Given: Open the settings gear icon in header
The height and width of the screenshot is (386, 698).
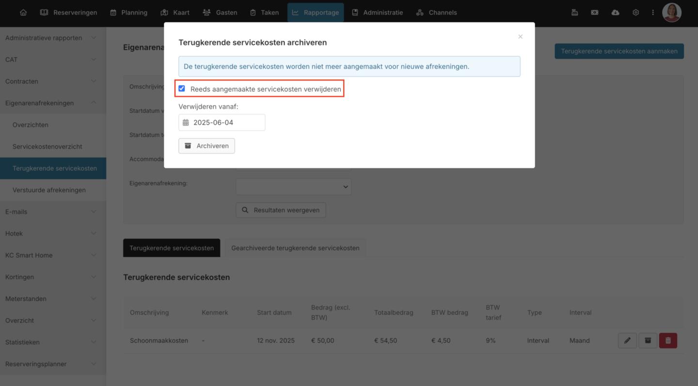Looking at the screenshot, I should coord(635,13).
